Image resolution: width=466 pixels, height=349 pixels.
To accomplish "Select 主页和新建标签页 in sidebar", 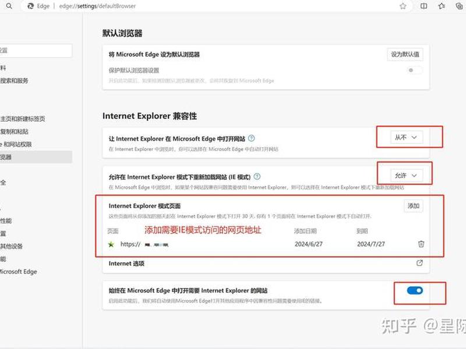I will 23,119.
